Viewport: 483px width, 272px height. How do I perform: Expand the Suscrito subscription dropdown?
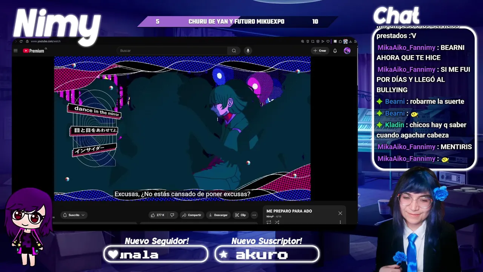74,215
